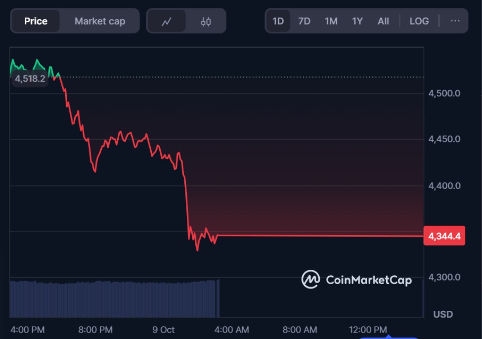
Task: Switch to line chart view icon
Action: point(166,21)
